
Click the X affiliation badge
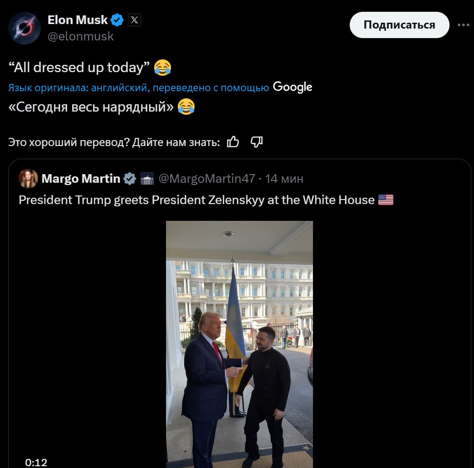click(x=134, y=20)
